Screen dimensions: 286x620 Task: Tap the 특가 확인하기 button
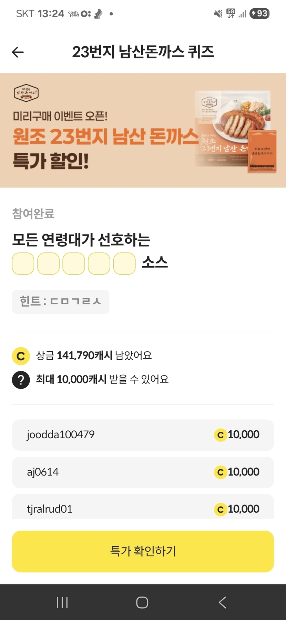(x=143, y=551)
